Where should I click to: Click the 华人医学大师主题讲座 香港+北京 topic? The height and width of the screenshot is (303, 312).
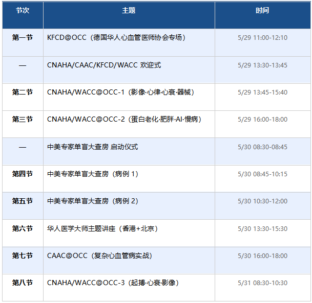(102, 228)
